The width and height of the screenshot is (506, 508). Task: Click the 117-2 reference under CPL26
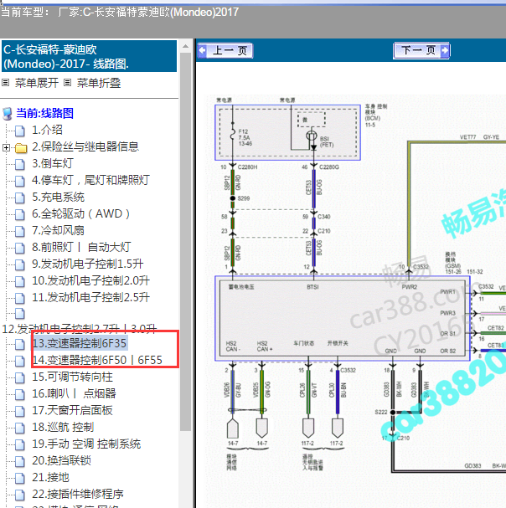(307, 443)
